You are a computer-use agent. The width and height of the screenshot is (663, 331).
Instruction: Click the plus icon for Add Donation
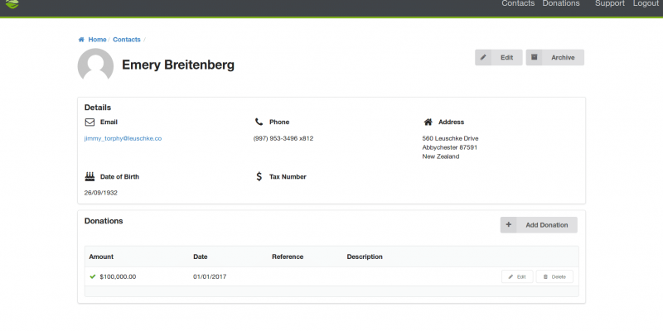[508, 225]
